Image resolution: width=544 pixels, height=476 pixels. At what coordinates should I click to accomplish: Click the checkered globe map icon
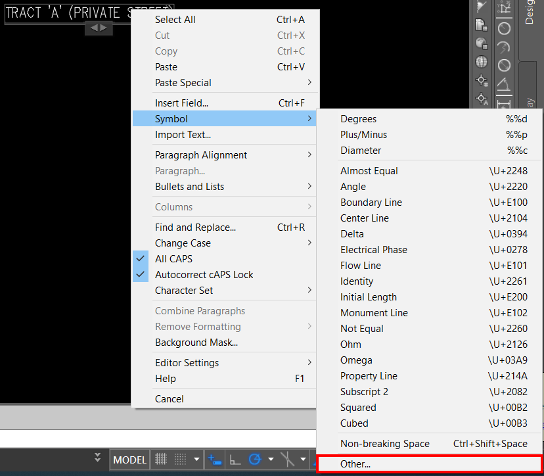coord(481,62)
